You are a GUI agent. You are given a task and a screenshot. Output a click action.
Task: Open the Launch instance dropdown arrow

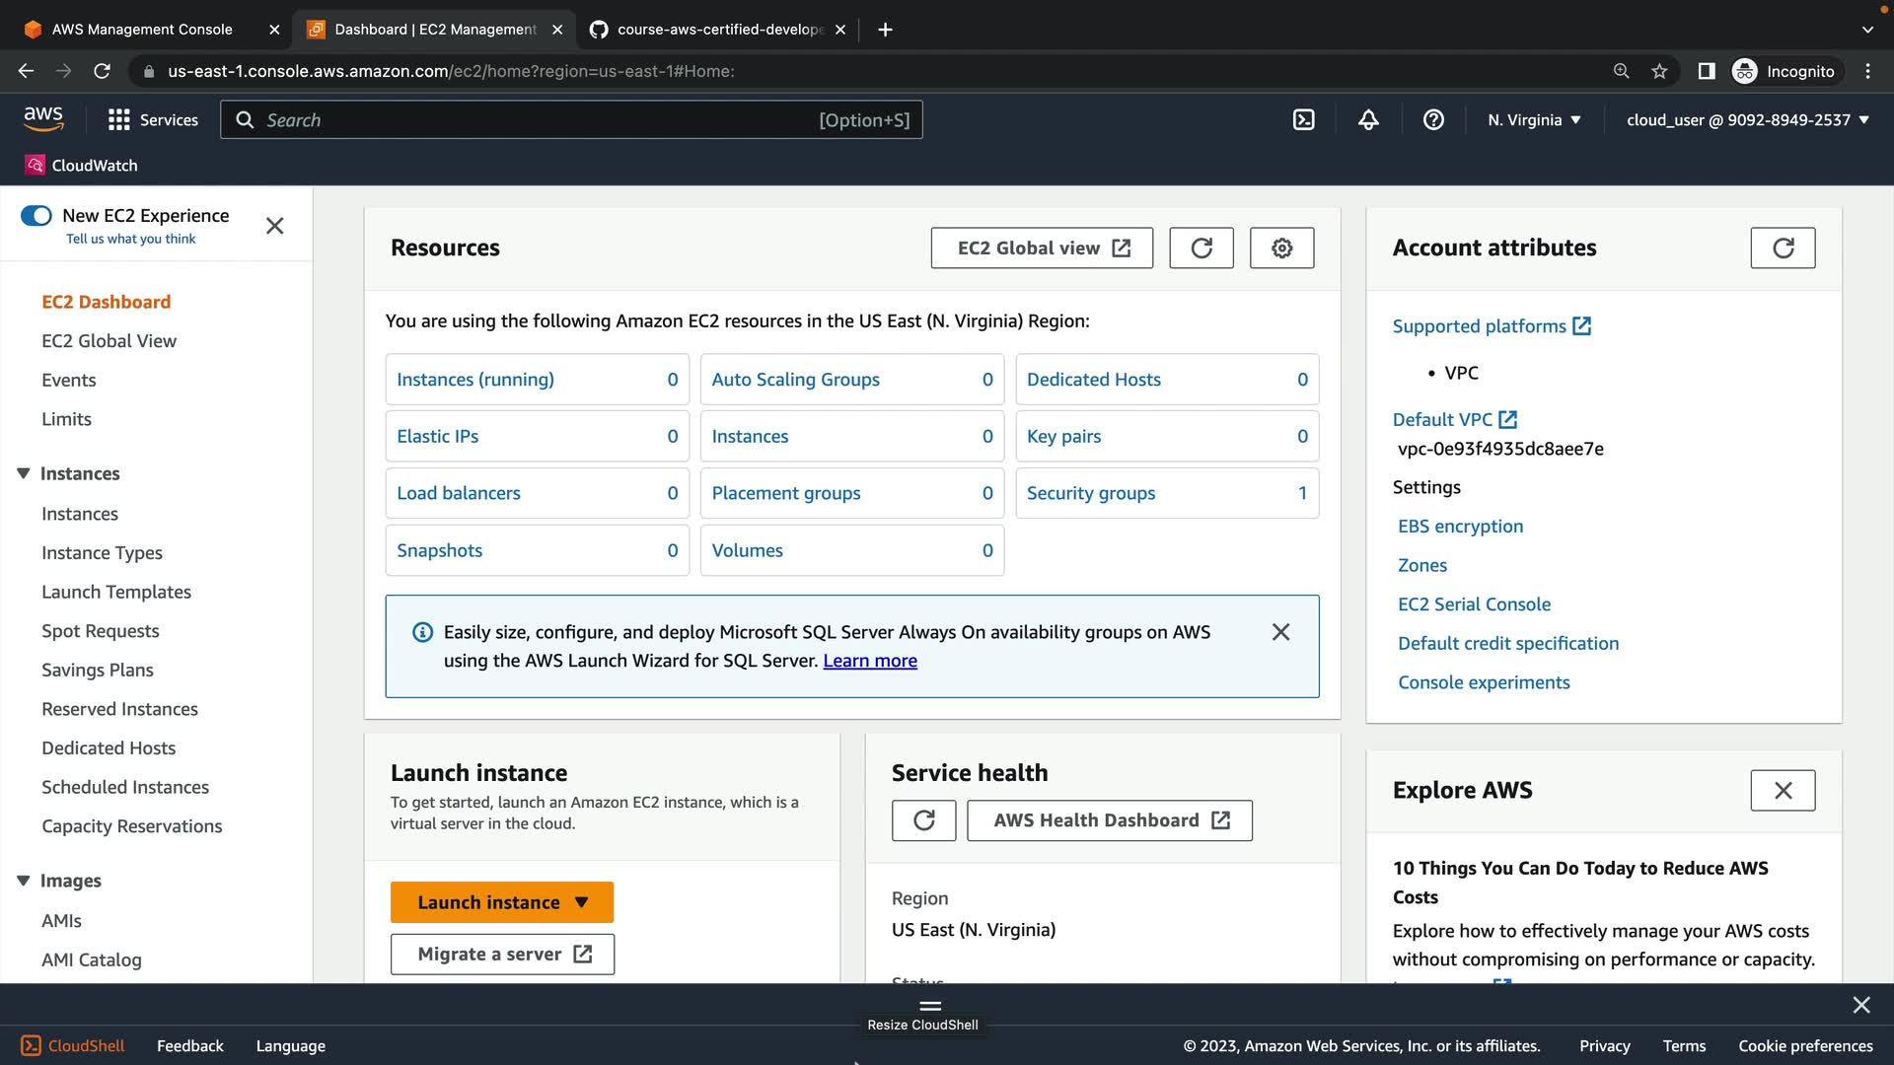point(582,902)
